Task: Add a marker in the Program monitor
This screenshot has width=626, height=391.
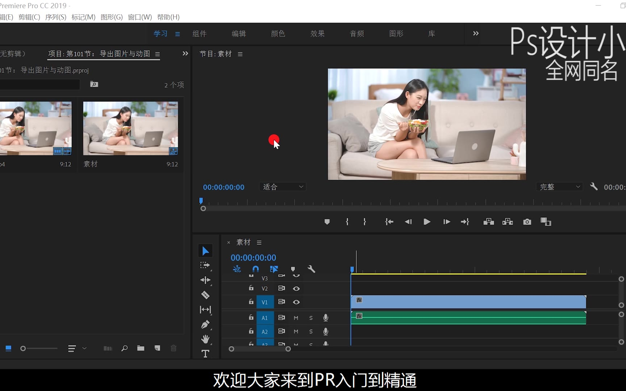Action: click(x=327, y=222)
